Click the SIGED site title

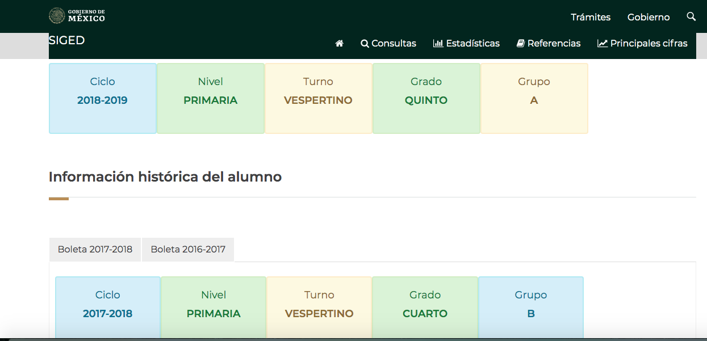(66, 40)
